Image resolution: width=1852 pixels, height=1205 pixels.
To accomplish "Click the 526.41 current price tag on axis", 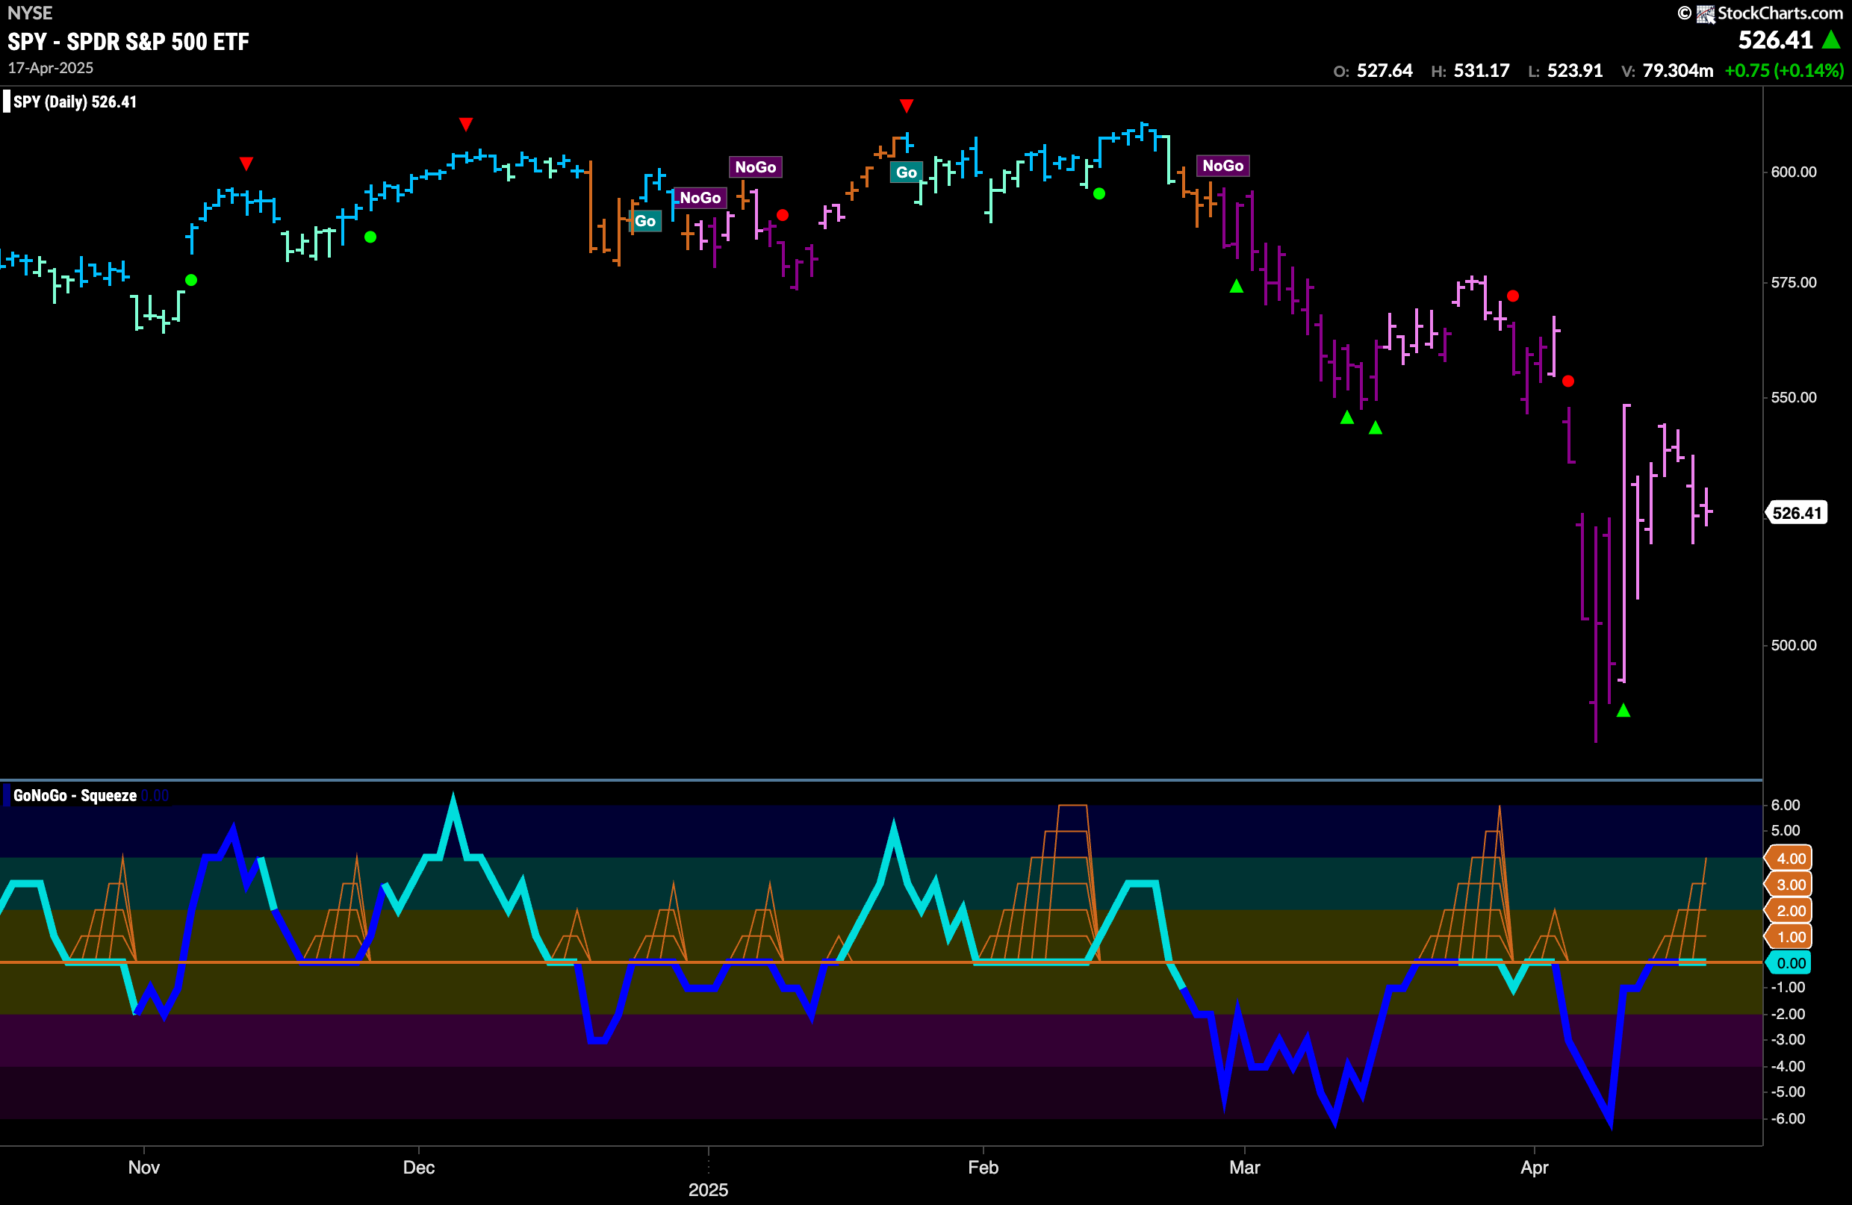I will (1796, 513).
